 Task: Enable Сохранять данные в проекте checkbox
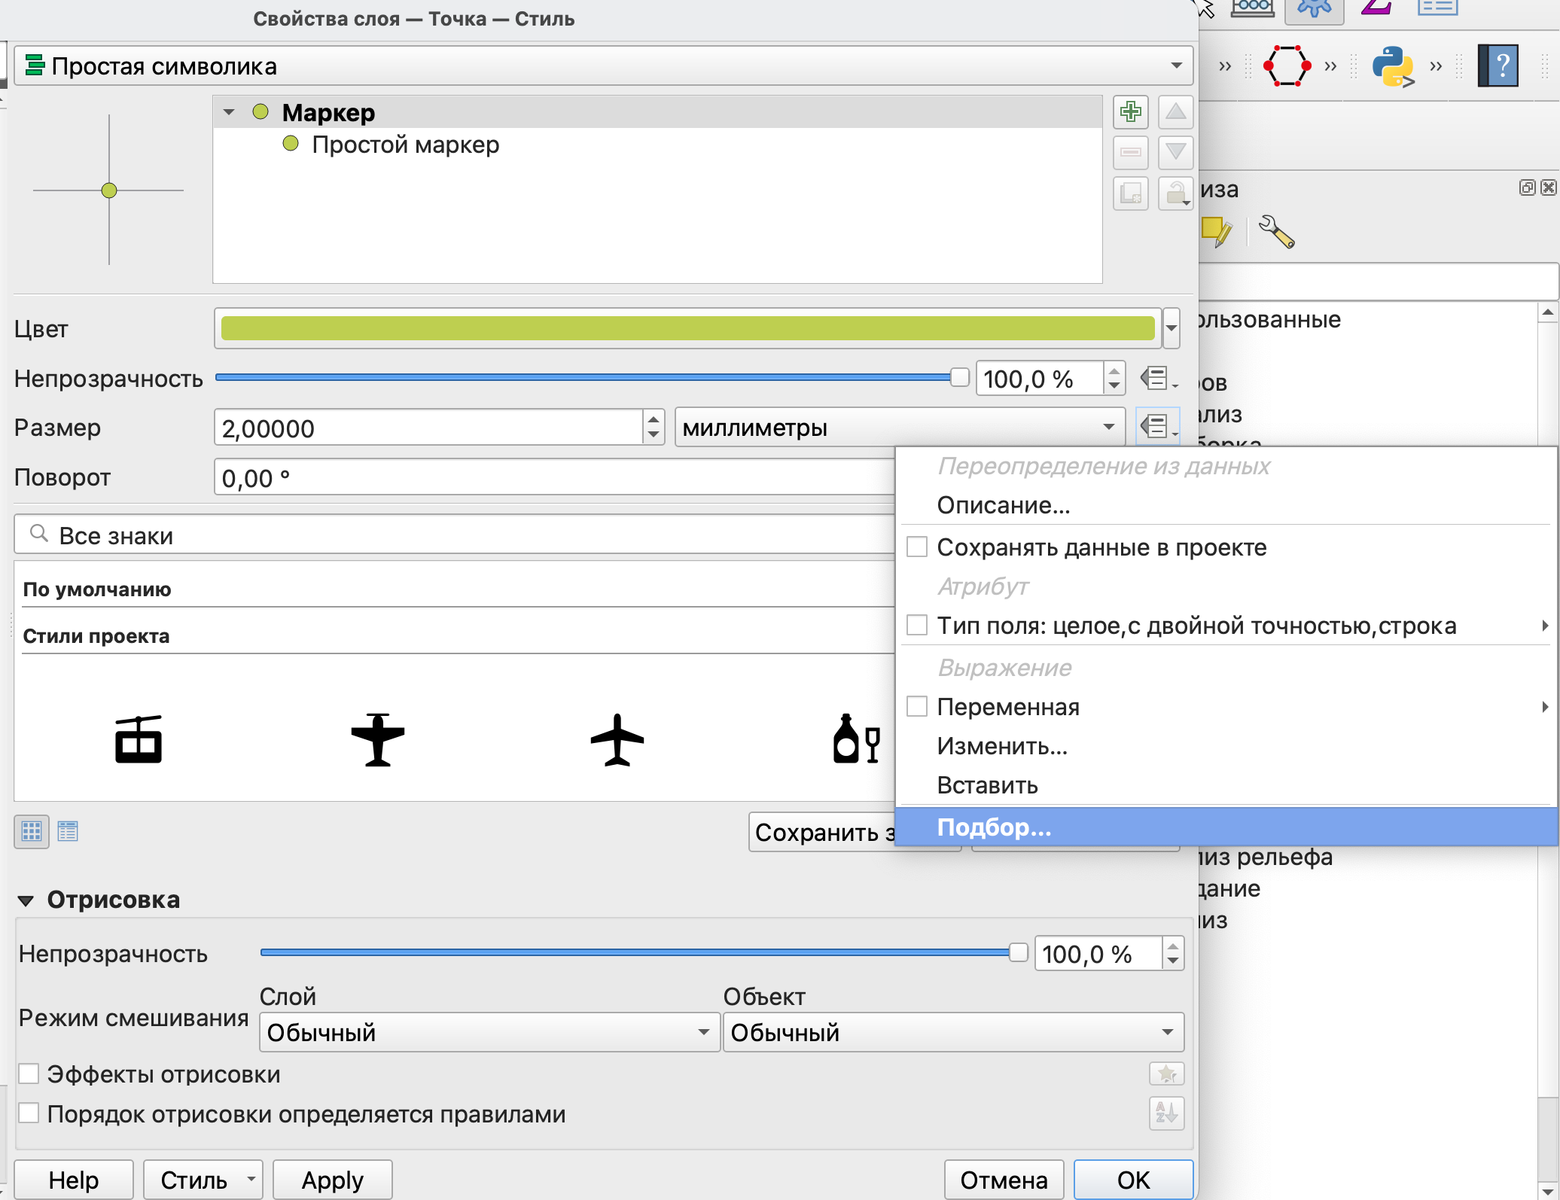click(917, 547)
